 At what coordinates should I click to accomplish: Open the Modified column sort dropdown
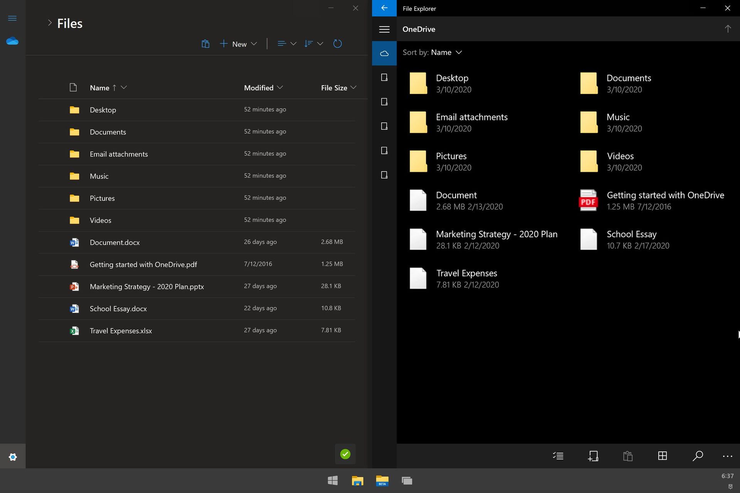pyautogui.click(x=279, y=88)
